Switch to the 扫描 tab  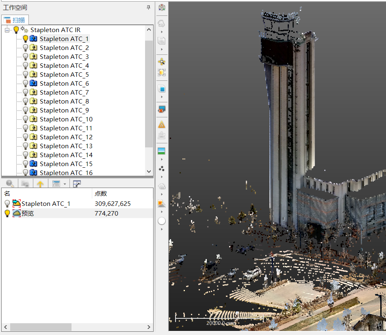[x=15, y=19]
